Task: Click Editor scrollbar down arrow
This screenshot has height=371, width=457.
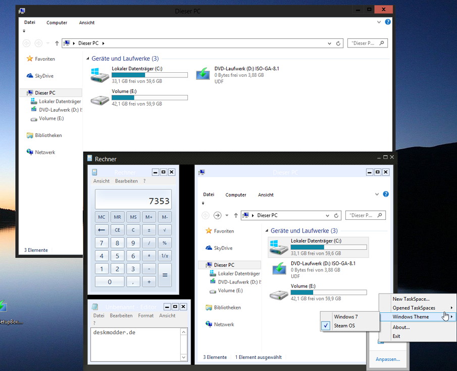Action: pos(184,357)
